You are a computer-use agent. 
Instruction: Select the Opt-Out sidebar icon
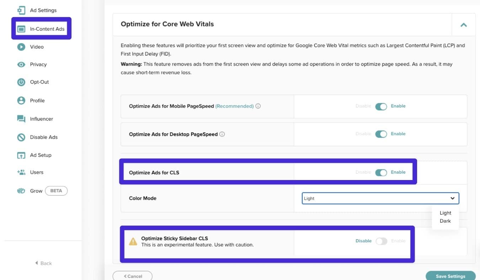tap(21, 82)
